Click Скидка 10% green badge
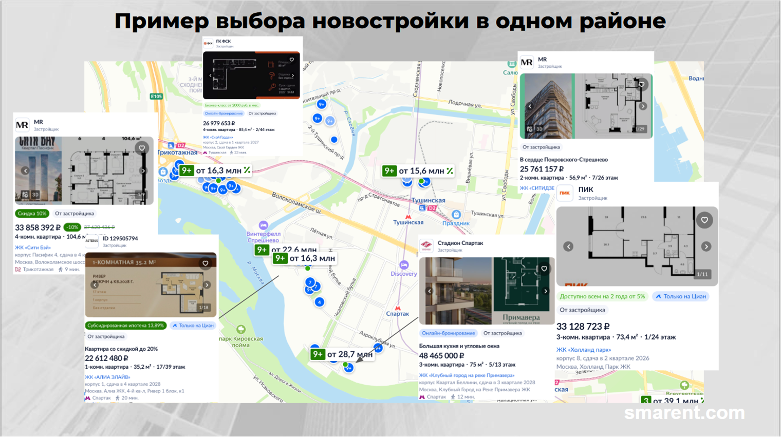The height and width of the screenshot is (437, 781). click(x=32, y=214)
